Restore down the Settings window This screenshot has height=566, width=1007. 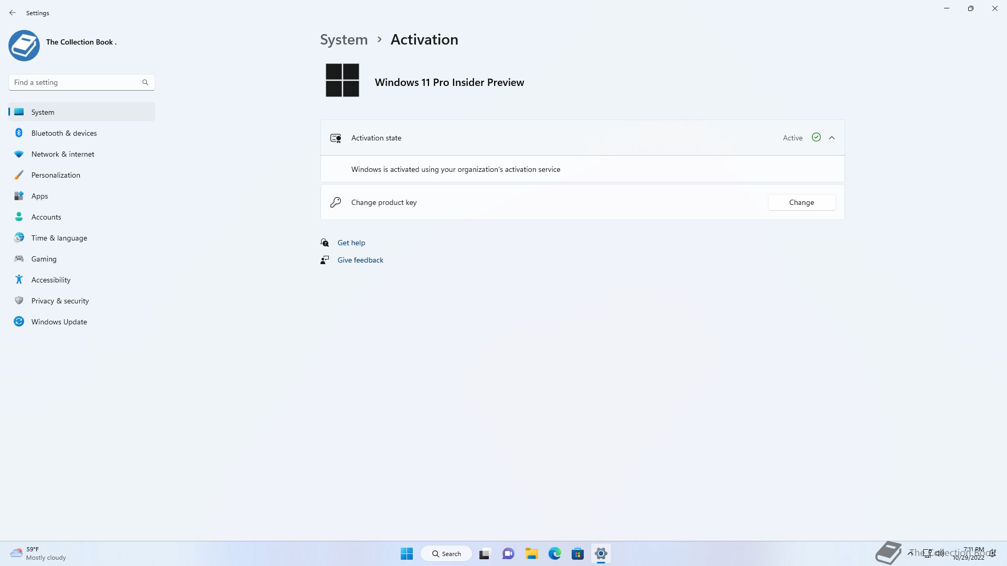(x=971, y=8)
